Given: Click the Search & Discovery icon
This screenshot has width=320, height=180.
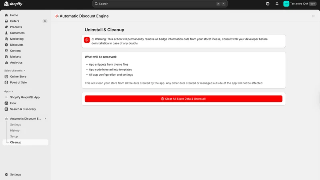Looking at the screenshot, I should 6,109.
